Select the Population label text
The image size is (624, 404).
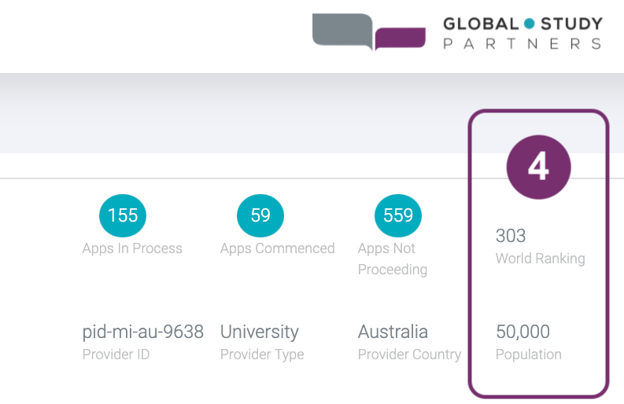tap(529, 354)
